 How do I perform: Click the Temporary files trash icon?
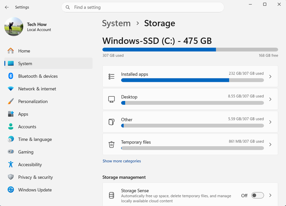point(112,145)
